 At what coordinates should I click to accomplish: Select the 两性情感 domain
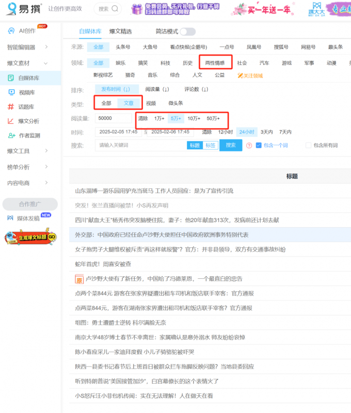215,63
